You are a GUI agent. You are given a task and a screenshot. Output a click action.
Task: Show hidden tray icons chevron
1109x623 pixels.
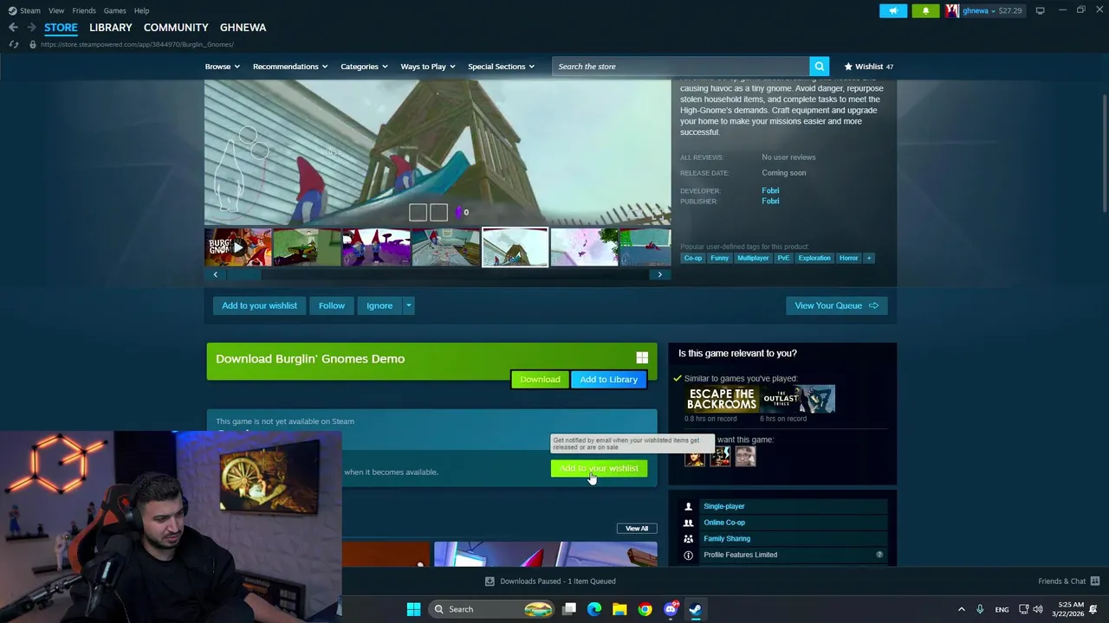click(x=961, y=609)
